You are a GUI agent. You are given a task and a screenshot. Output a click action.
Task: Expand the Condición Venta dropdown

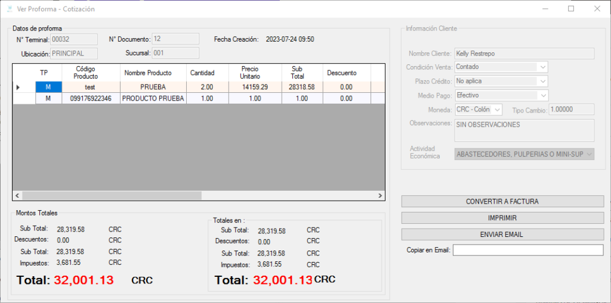point(542,67)
